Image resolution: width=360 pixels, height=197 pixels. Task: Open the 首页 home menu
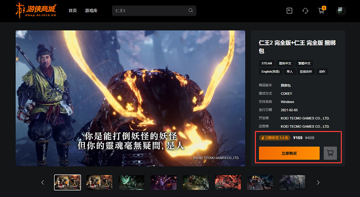tap(73, 11)
